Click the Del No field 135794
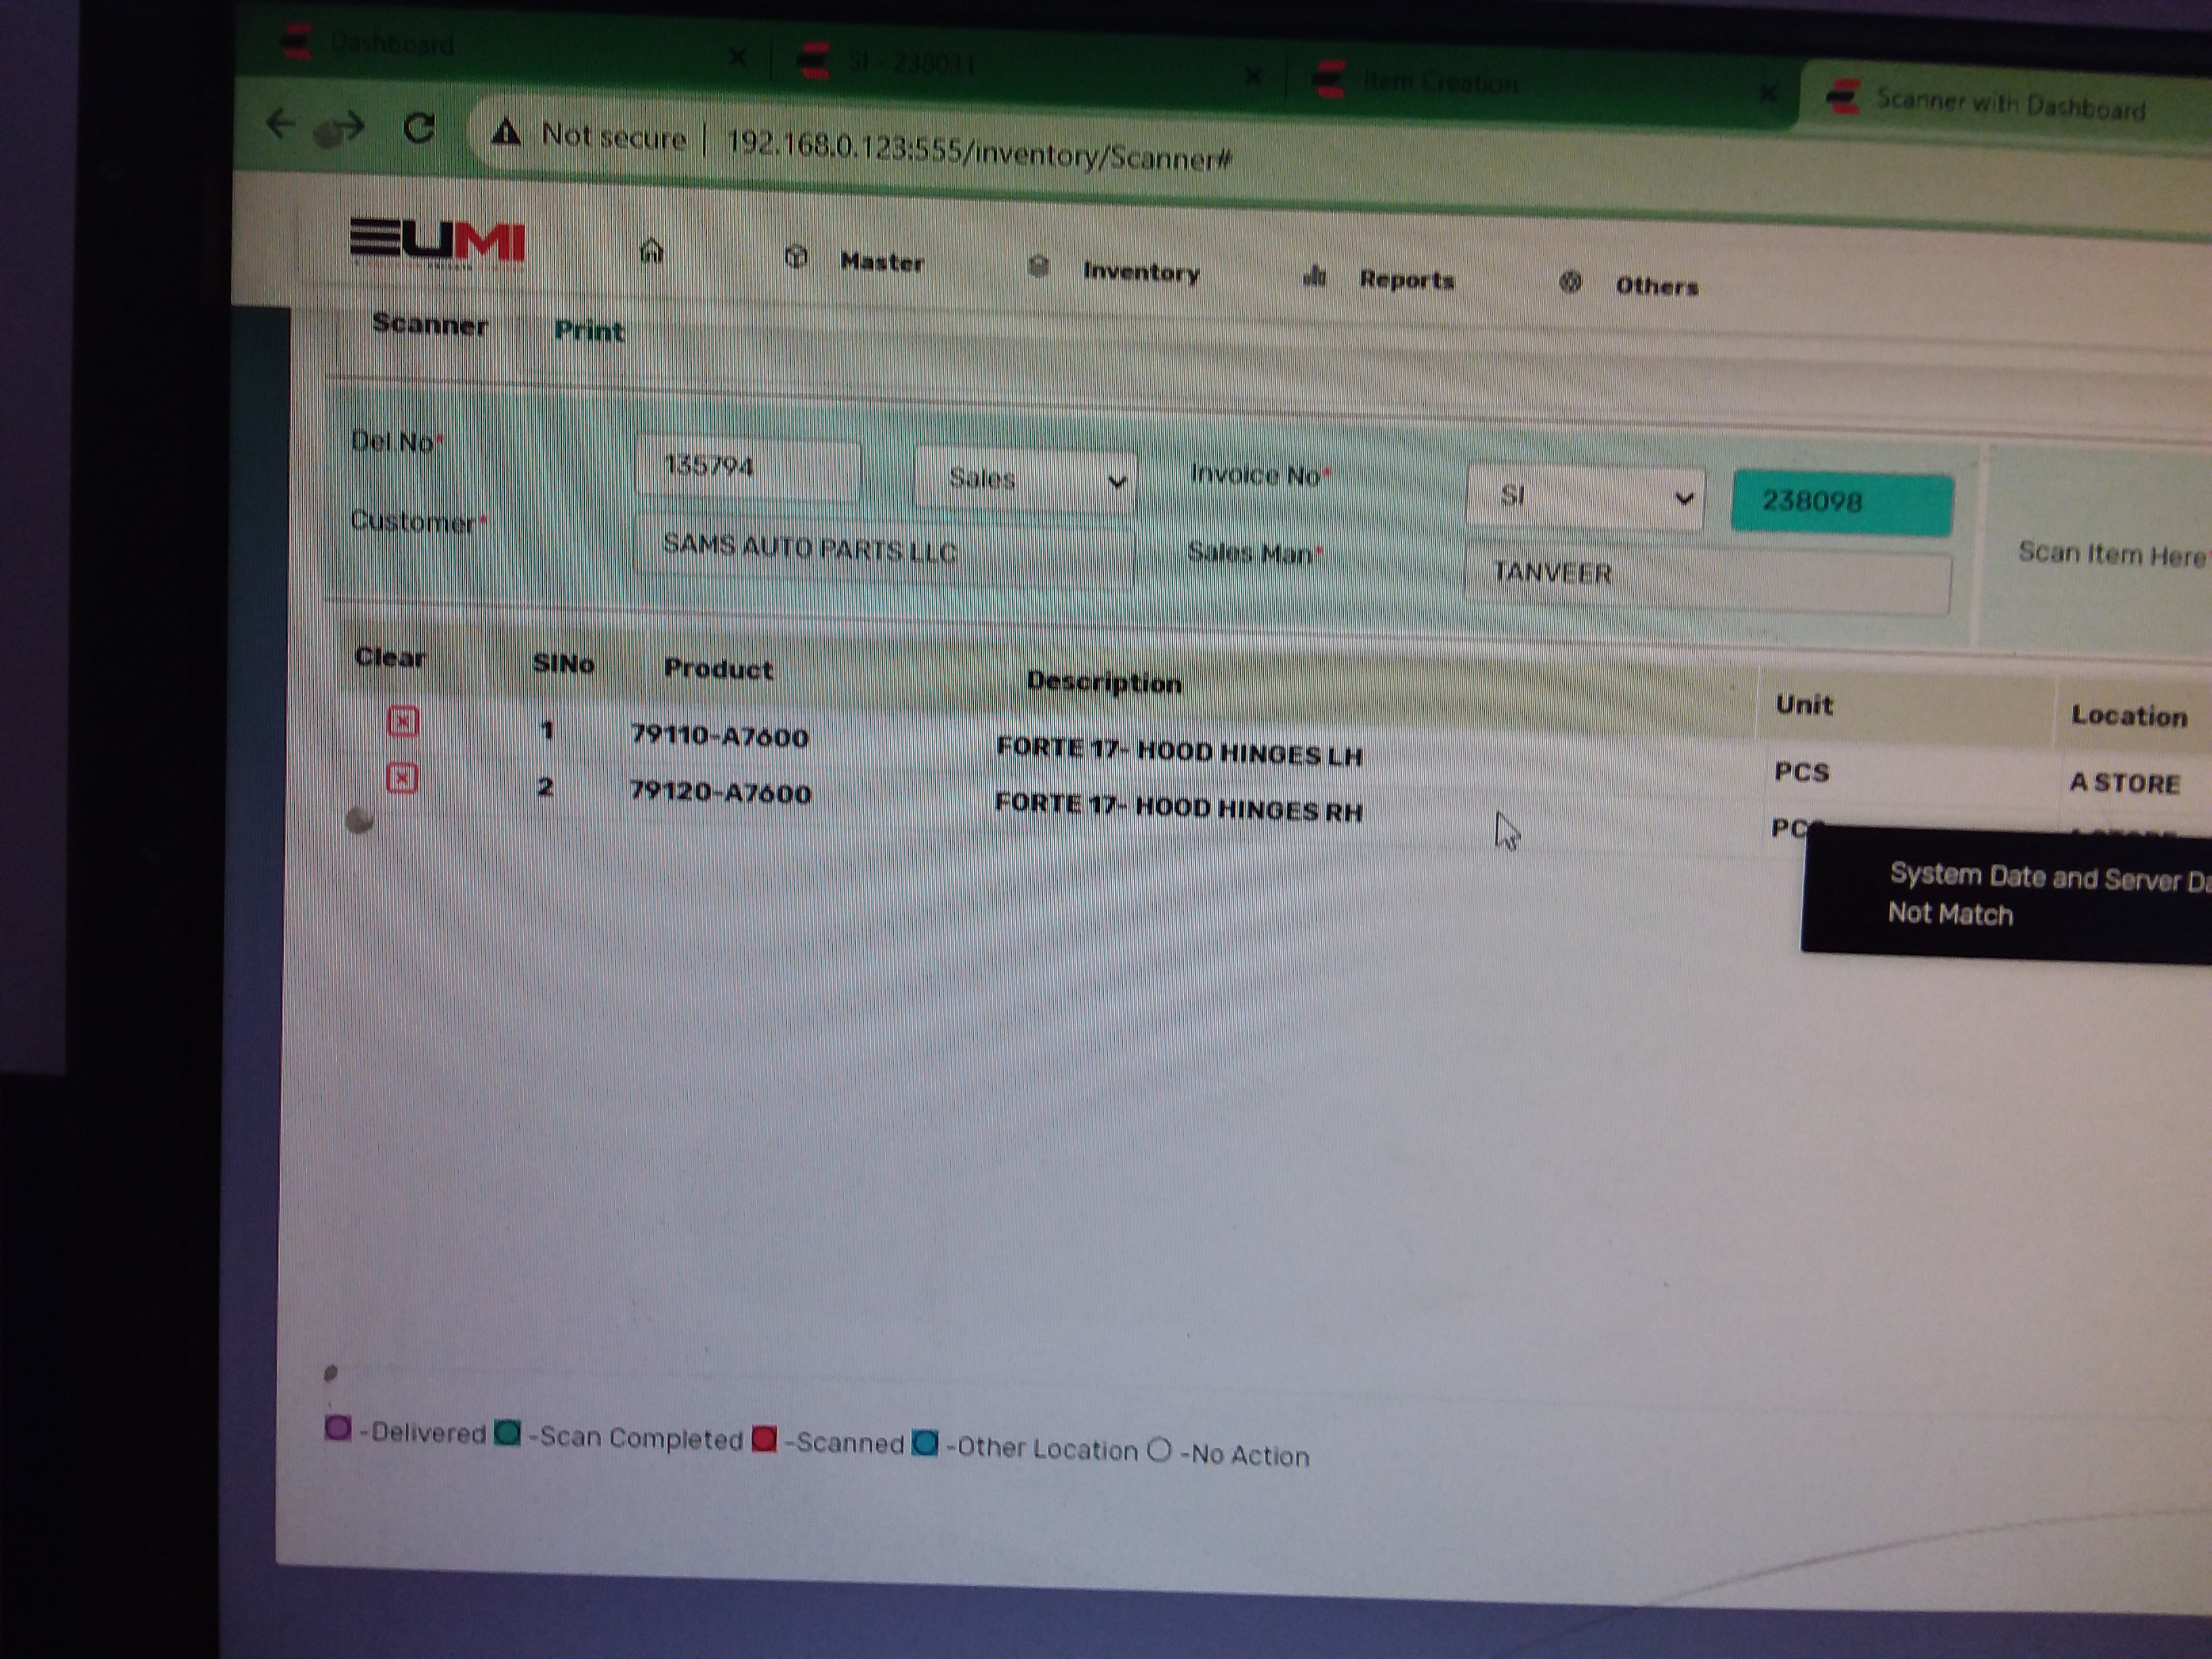This screenshot has height=1659, width=2212. click(x=747, y=468)
